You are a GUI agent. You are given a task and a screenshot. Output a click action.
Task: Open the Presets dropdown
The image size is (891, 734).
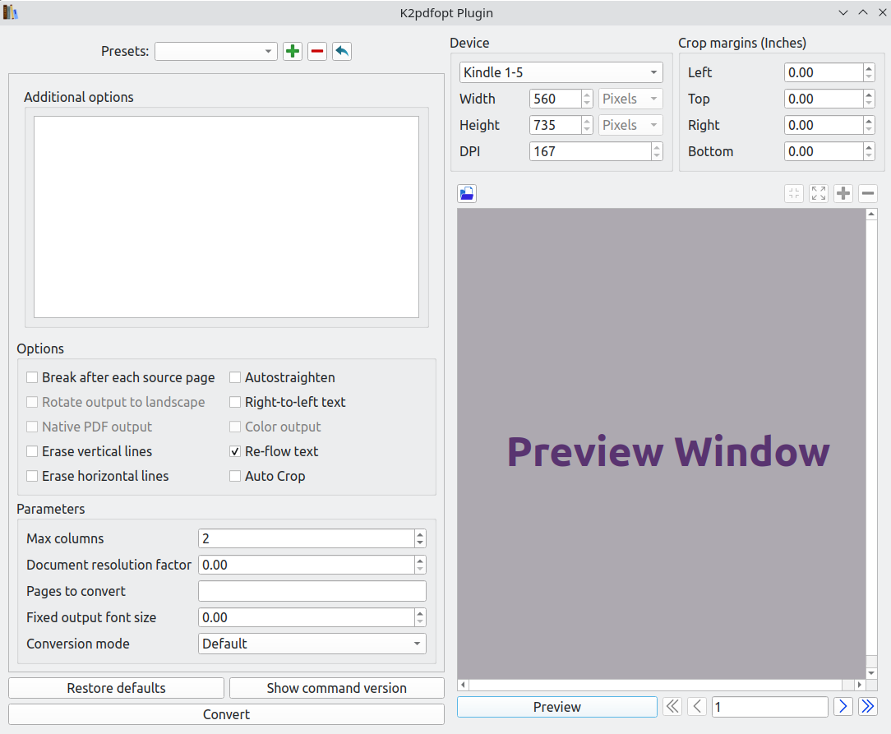(x=216, y=51)
